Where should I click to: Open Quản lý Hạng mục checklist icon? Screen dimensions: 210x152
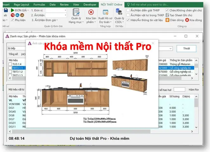pyautogui.click(x=76, y=12)
